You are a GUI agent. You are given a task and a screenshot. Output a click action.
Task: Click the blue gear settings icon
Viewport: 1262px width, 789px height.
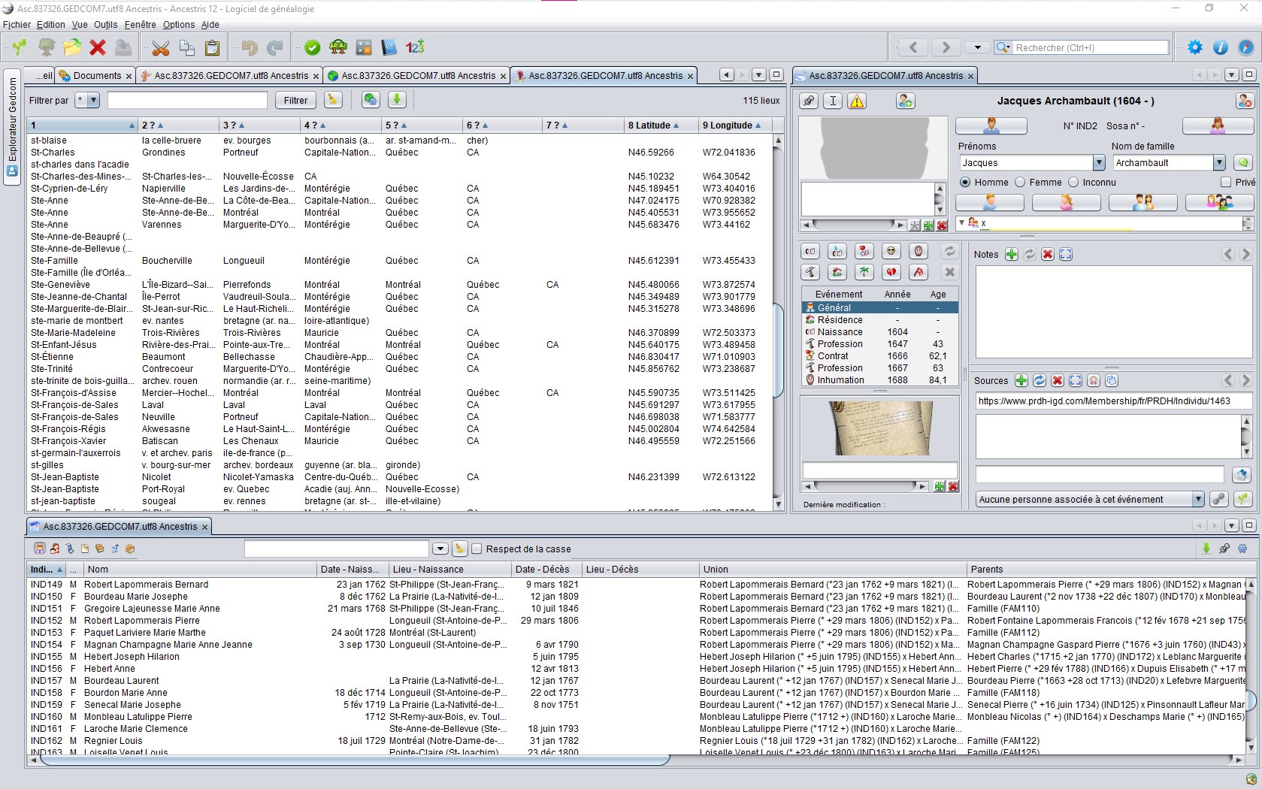pyautogui.click(x=1195, y=47)
